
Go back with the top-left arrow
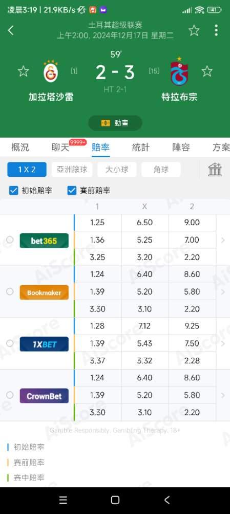11,30
